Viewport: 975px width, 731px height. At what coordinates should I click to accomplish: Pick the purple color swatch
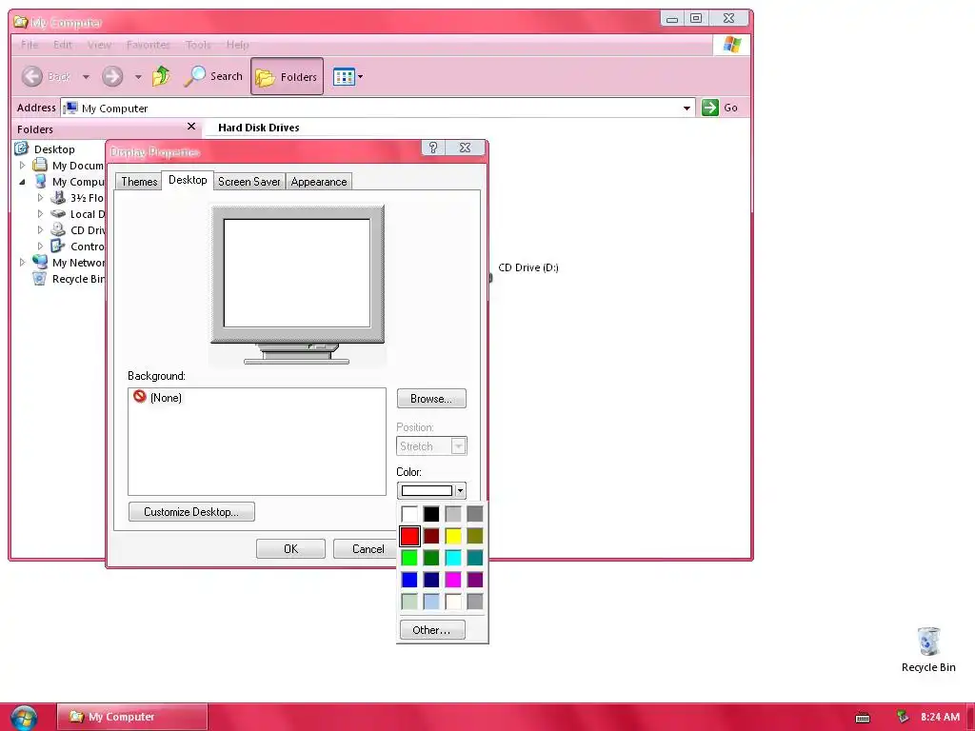(x=475, y=580)
